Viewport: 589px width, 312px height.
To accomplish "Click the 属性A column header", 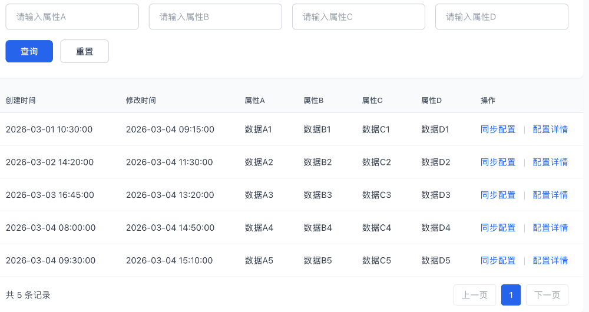I will pyautogui.click(x=254, y=100).
